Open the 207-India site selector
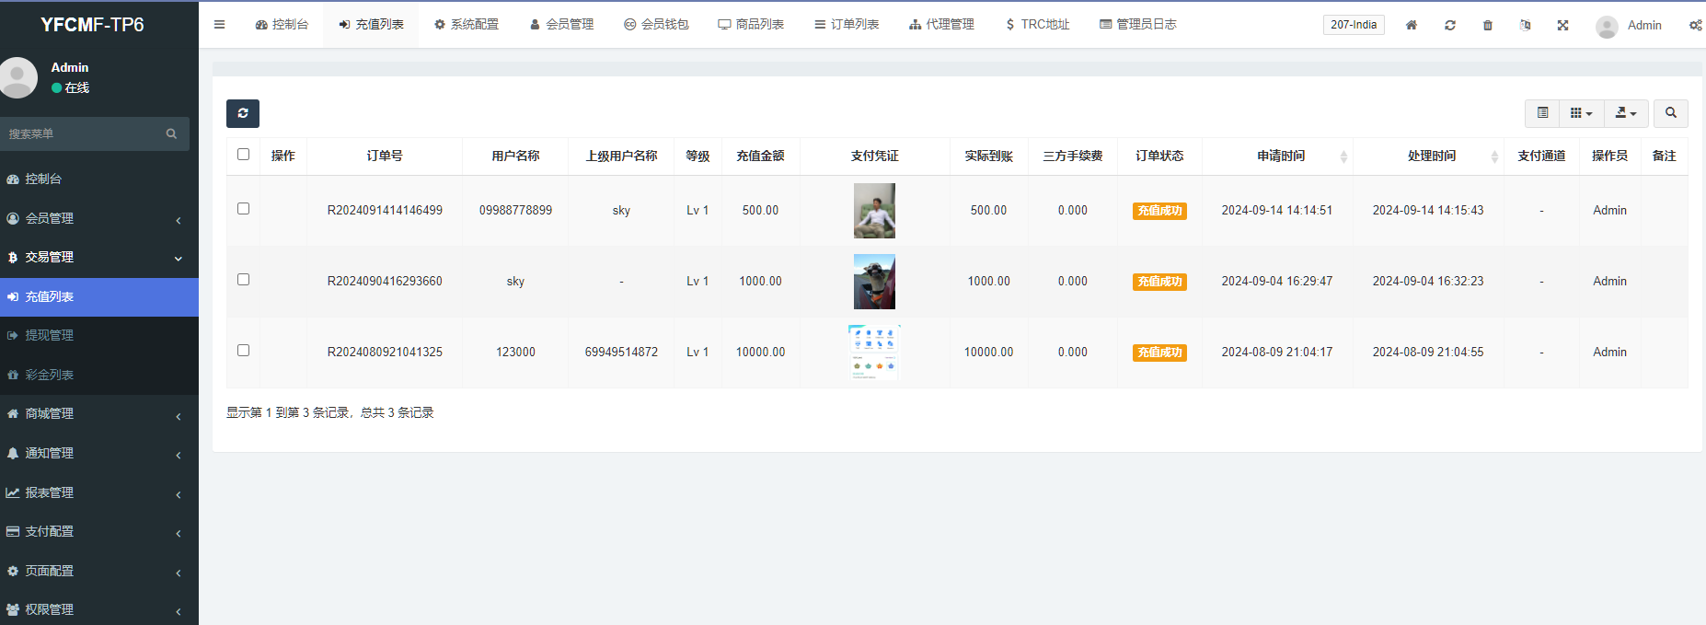Viewport: 1706px width, 625px height. [x=1354, y=25]
